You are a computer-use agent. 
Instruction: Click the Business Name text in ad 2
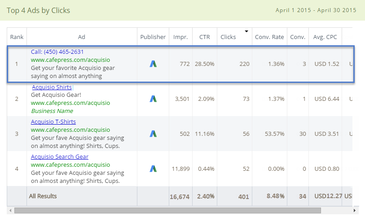(x=52, y=111)
